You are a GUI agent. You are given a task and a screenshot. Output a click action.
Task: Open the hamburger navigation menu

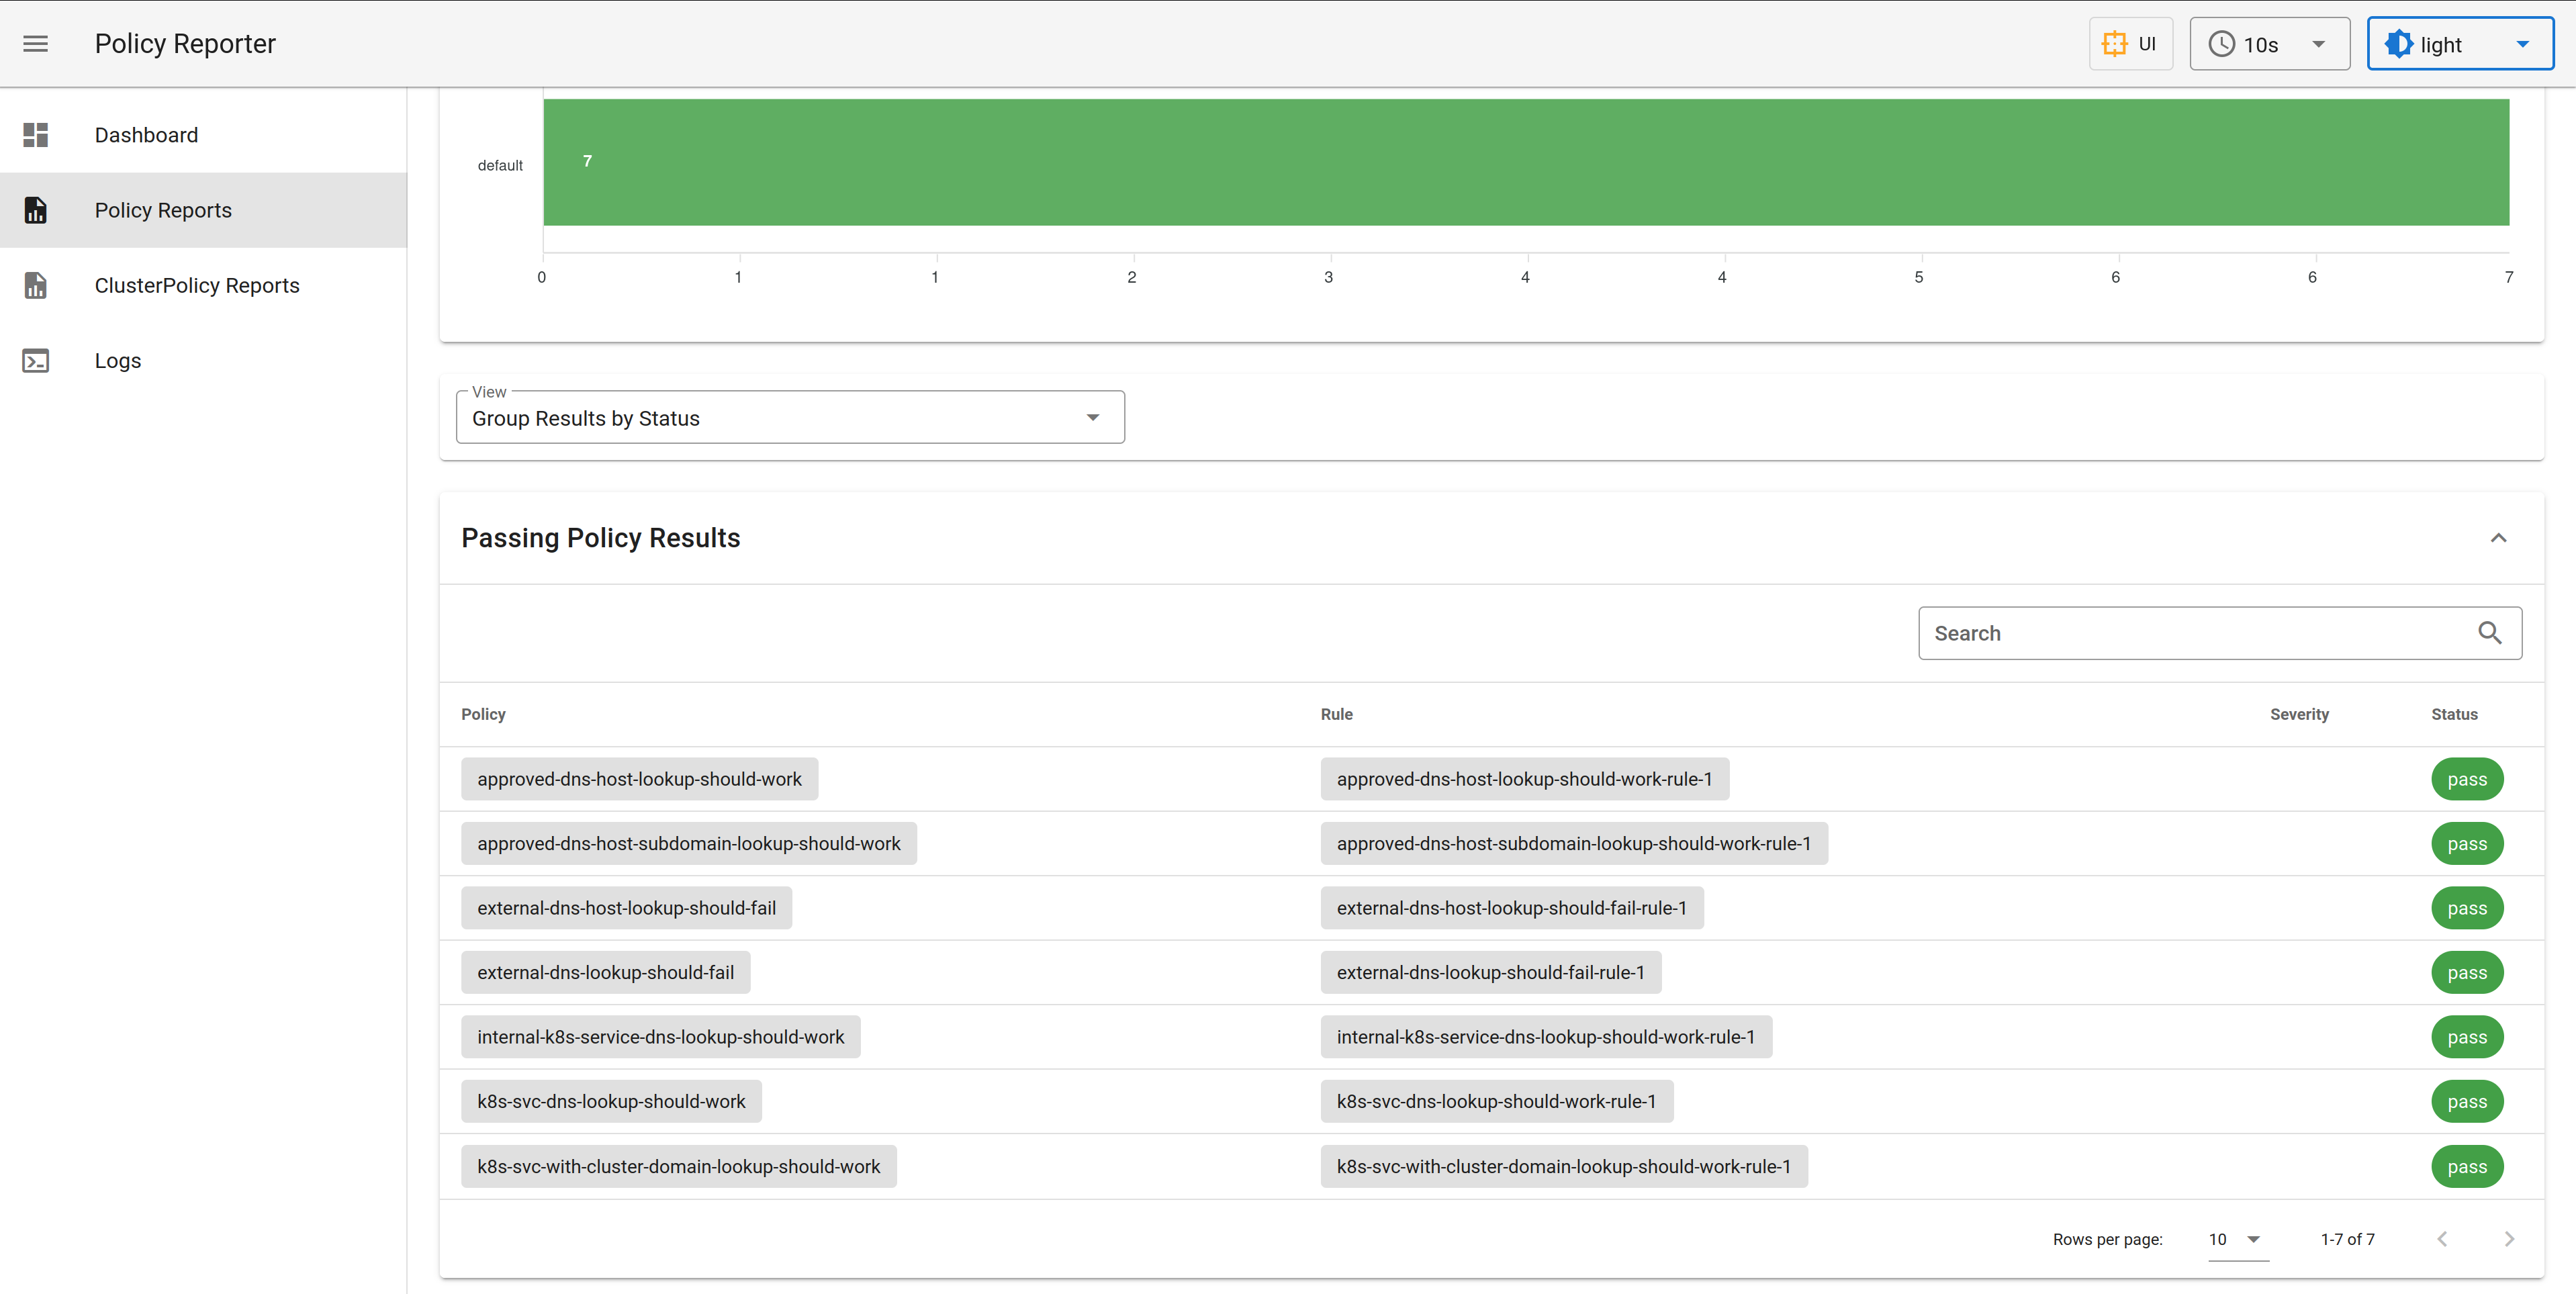click(36, 44)
